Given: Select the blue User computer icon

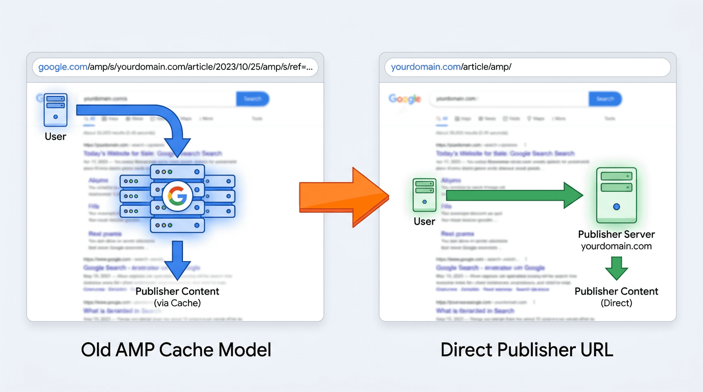Looking at the screenshot, I should click(x=55, y=110).
